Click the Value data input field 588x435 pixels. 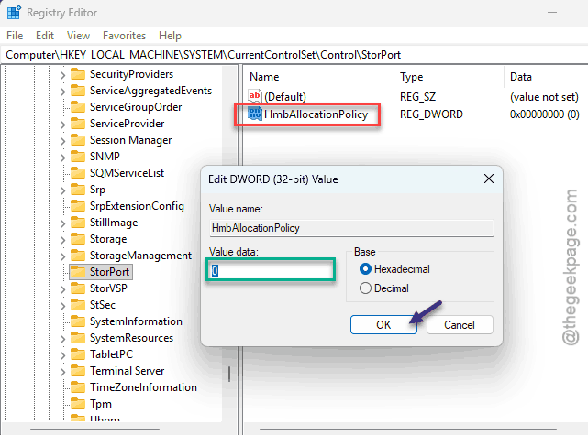click(271, 270)
